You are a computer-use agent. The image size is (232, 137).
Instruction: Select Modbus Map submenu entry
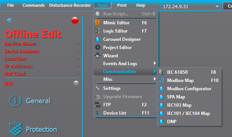click(189, 80)
